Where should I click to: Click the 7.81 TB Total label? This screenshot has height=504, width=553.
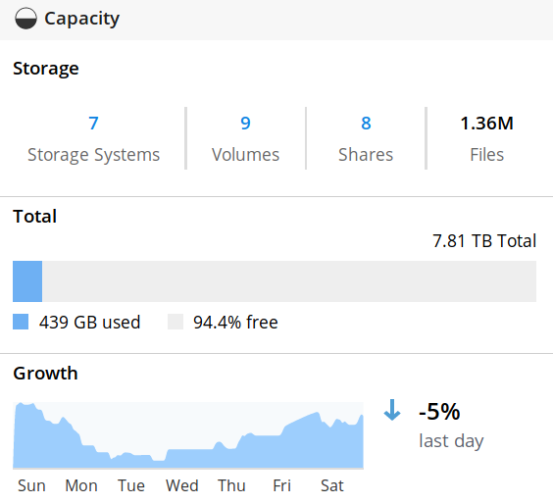[x=484, y=241]
